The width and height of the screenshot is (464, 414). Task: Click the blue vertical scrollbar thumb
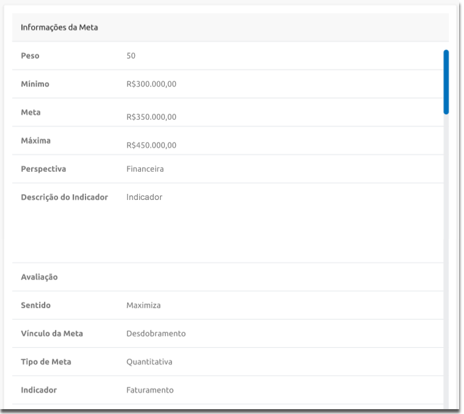click(446, 82)
